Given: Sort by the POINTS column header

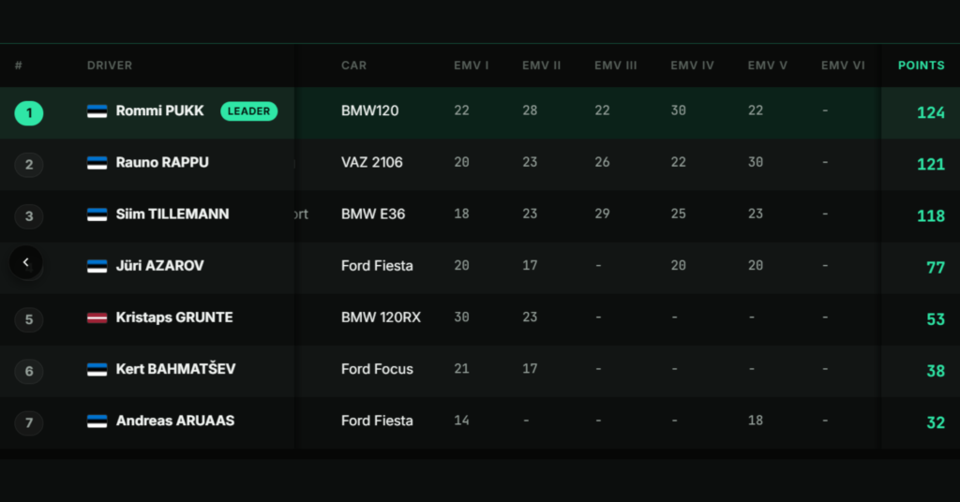Looking at the screenshot, I should point(921,66).
